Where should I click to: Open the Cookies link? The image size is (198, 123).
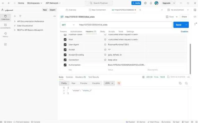(x=184, y=31)
